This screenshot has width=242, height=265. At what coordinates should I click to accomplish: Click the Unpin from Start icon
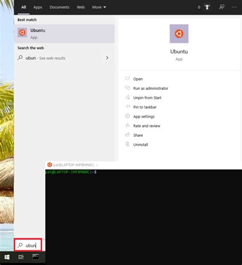[128, 97]
